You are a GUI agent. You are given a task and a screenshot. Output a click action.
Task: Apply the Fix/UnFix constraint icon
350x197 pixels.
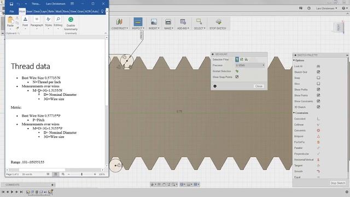pos(318,142)
